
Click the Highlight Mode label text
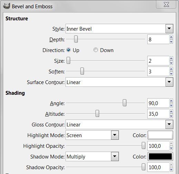coord(46,135)
